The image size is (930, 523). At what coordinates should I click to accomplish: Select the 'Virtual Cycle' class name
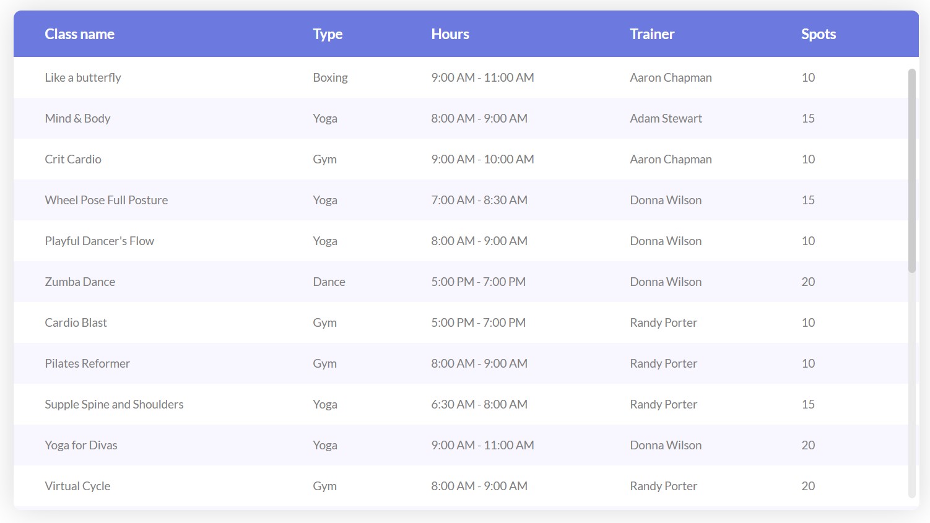click(77, 486)
